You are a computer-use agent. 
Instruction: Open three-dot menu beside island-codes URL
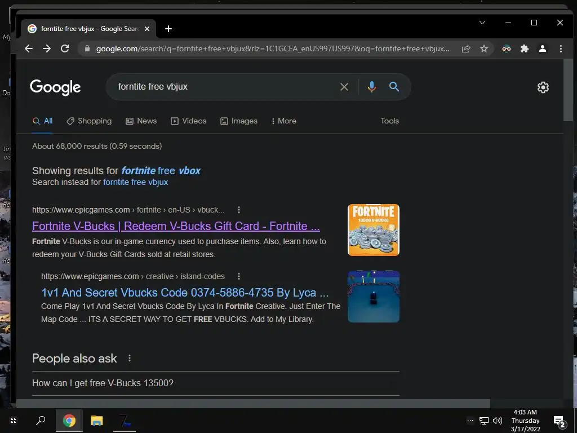click(239, 276)
